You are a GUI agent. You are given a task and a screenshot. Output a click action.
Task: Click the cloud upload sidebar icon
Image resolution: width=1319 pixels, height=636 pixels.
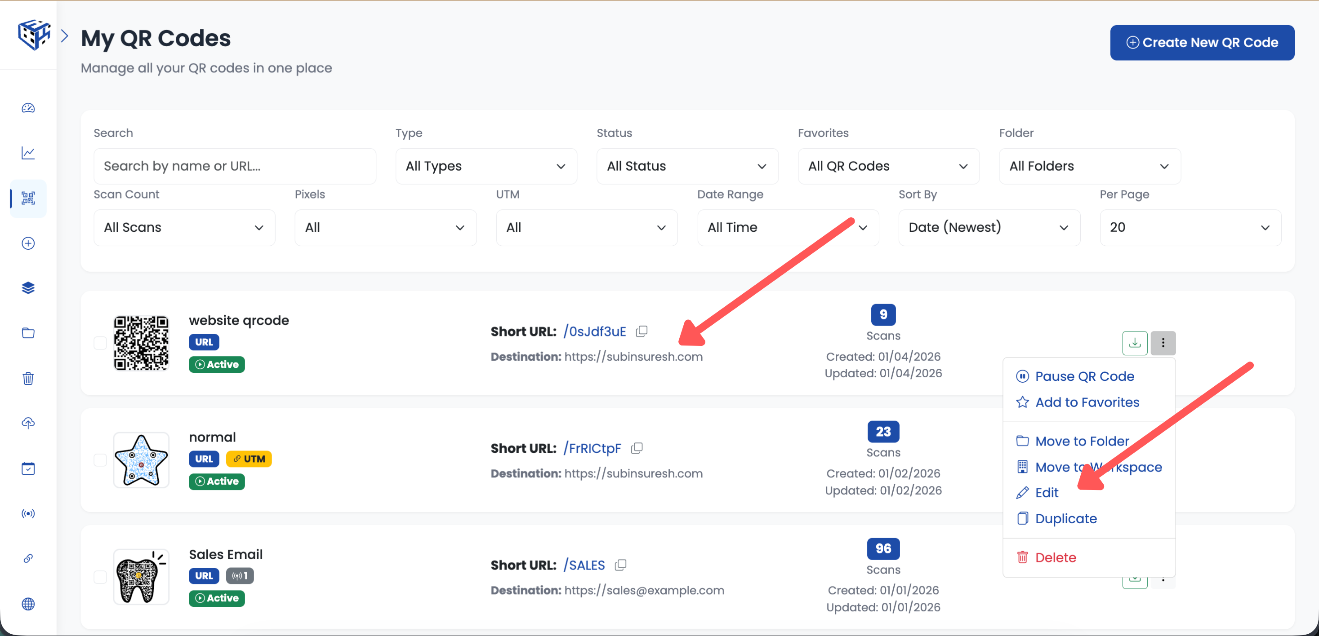point(28,423)
